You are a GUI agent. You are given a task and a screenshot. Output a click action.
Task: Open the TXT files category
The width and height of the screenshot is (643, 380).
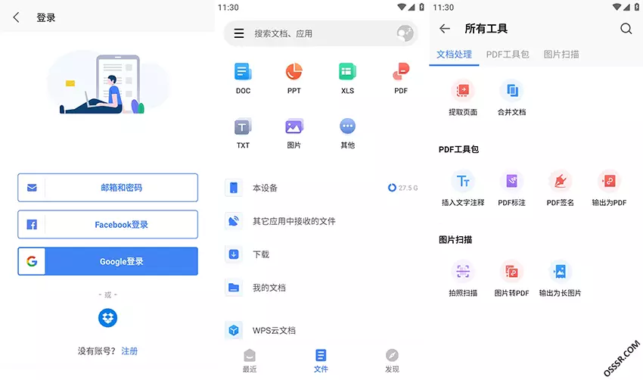pyautogui.click(x=242, y=127)
